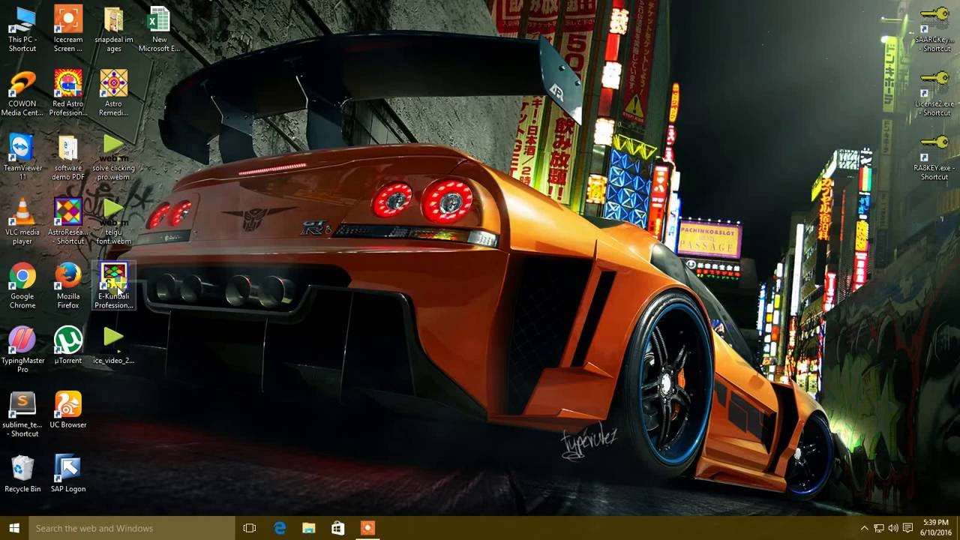Image resolution: width=960 pixels, height=540 pixels.
Task: Open network status tray icon
Action: click(x=878, y=528)
